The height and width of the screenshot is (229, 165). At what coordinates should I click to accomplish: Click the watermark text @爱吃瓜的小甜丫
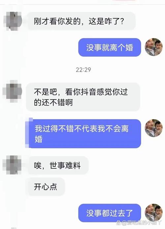[141, 223]
